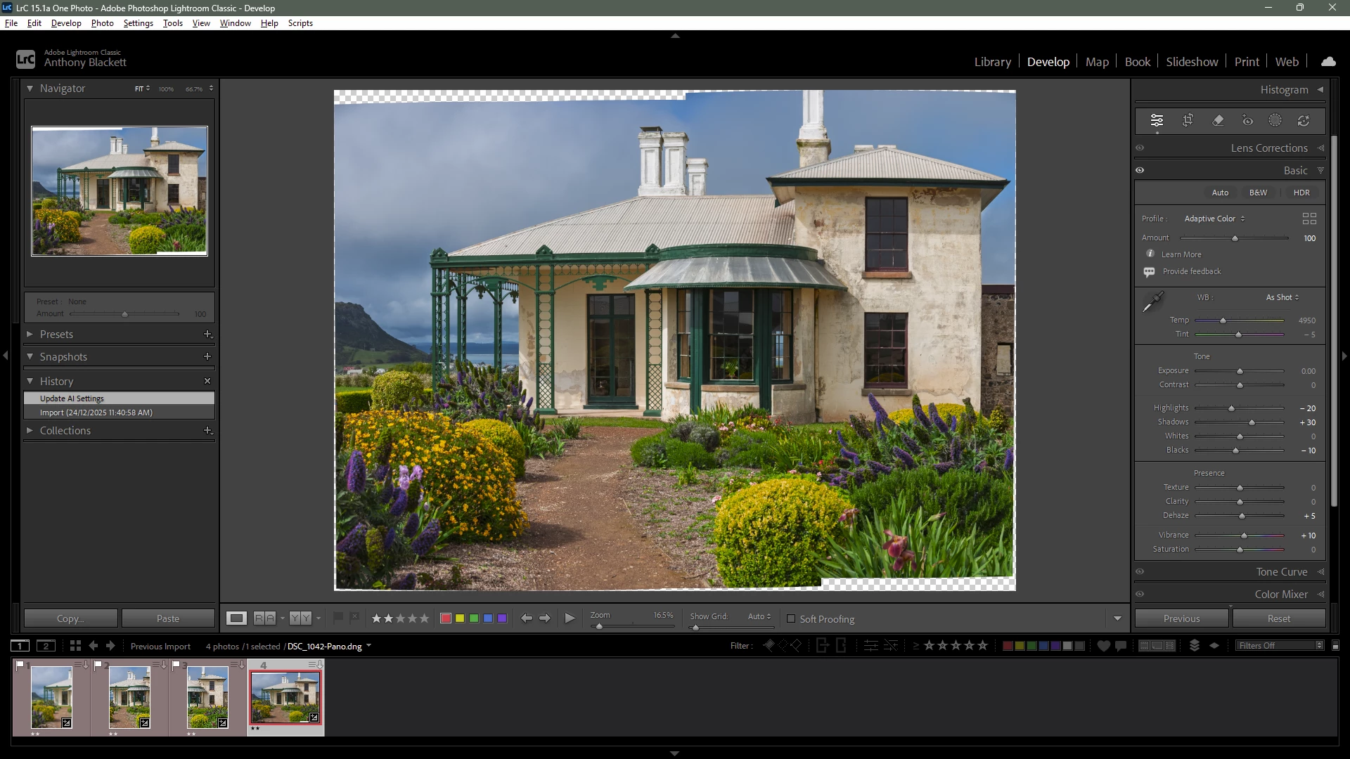Select the Crop overlay tool

[1188, 120]
